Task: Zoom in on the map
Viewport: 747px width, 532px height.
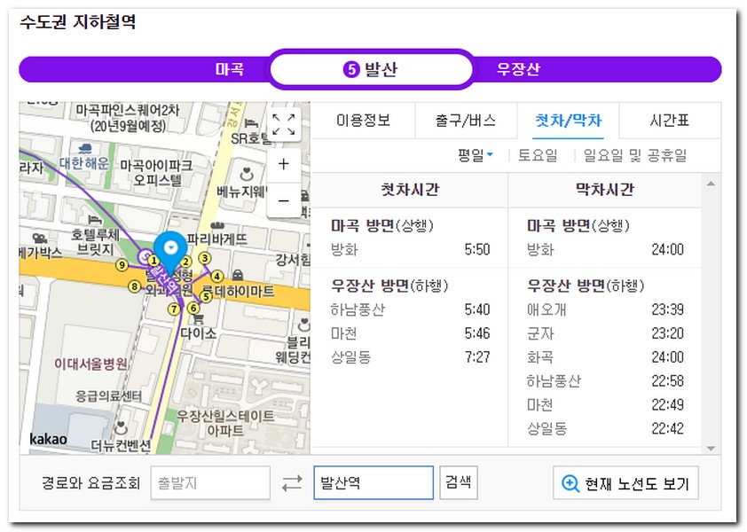Action: click(x=284, y=164)
